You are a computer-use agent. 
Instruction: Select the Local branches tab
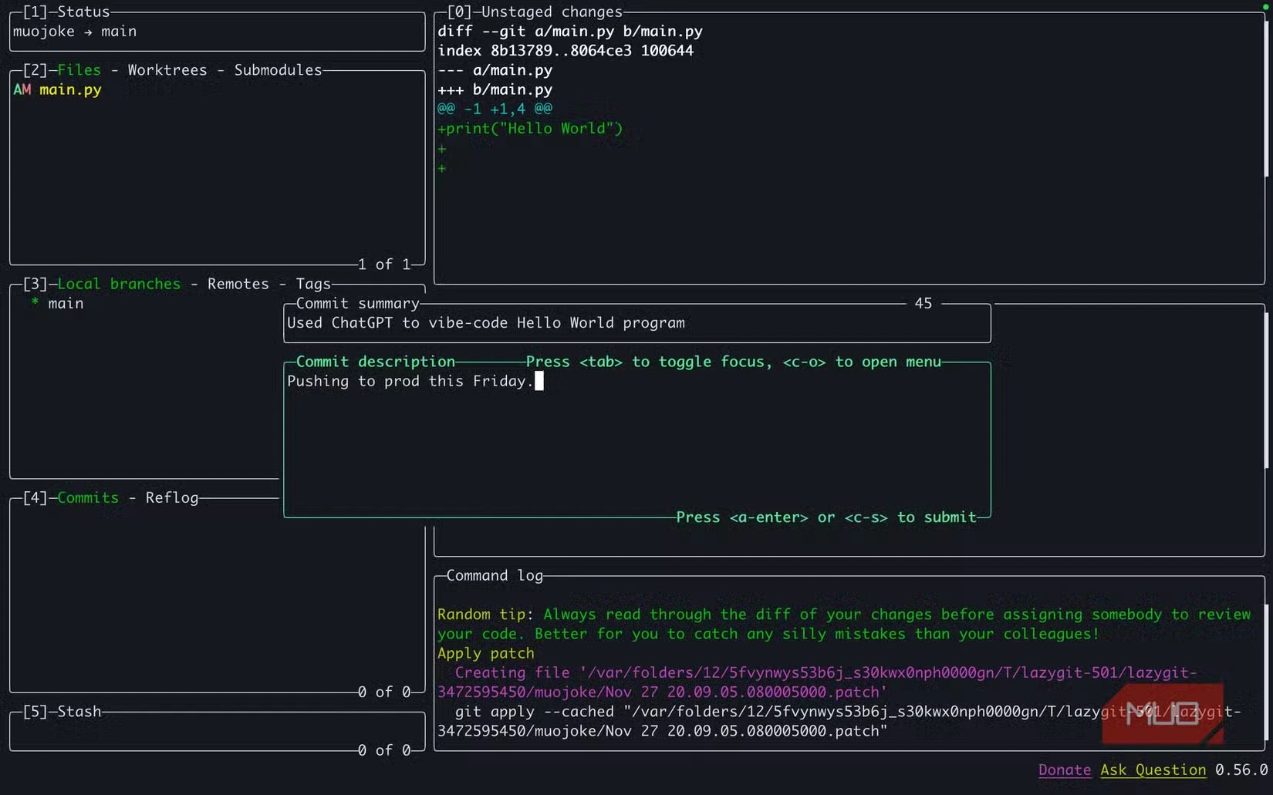coord(119,285)
